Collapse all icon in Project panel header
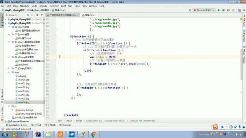246x138 pixels. (32, 15)
